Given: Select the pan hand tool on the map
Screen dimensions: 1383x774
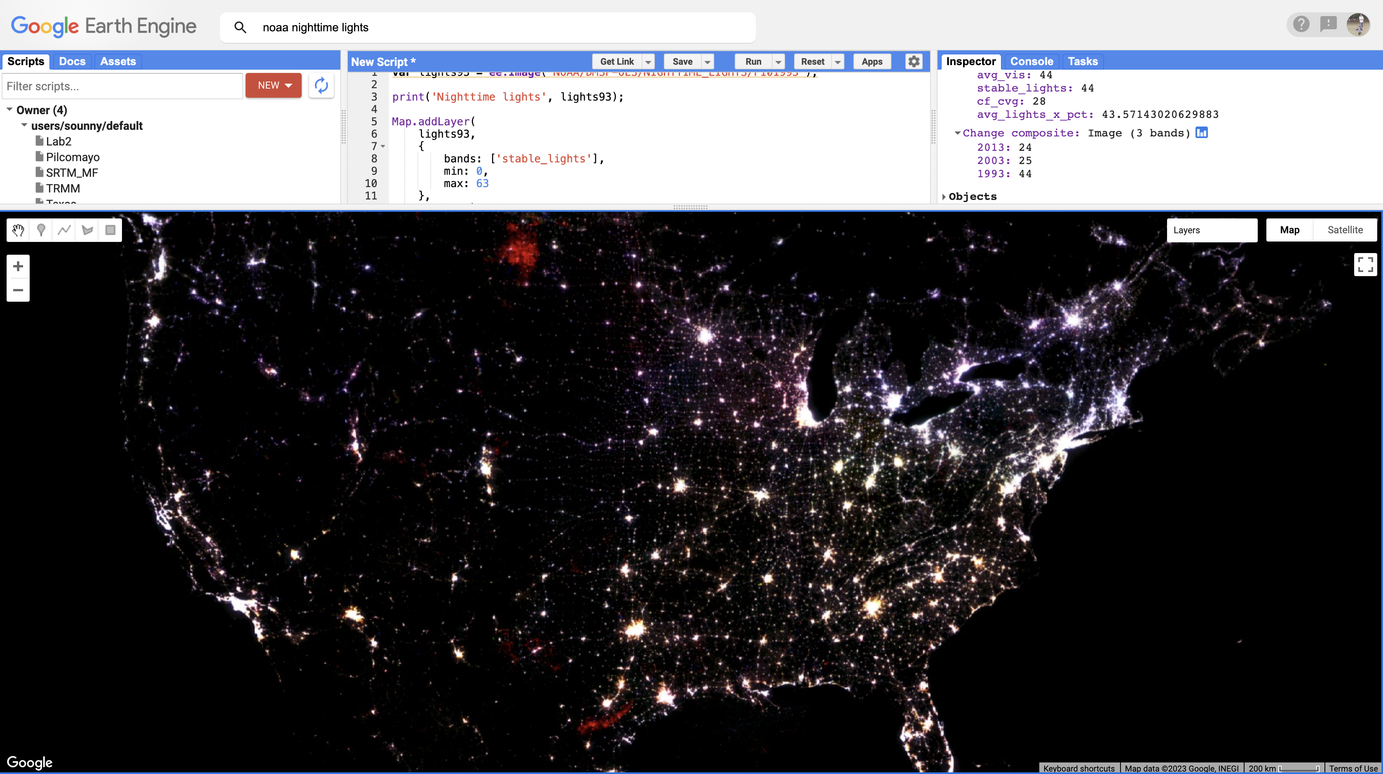Looking at the screenshot, I should (x=18, y=230).
